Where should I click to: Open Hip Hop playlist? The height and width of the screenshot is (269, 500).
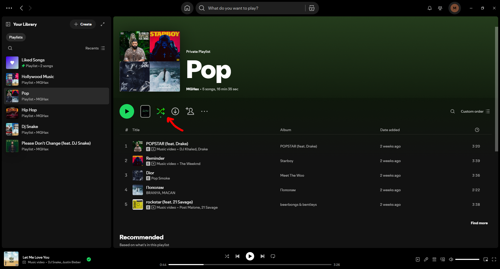tap(57, 113)
